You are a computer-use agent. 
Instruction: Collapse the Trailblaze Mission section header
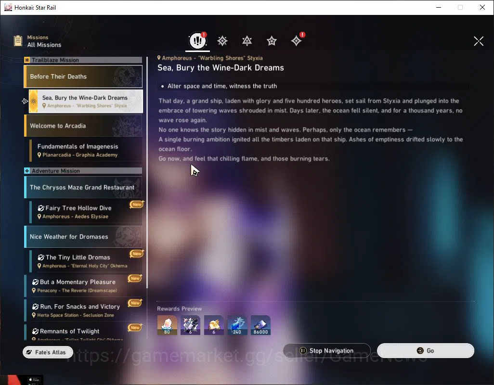83,60
